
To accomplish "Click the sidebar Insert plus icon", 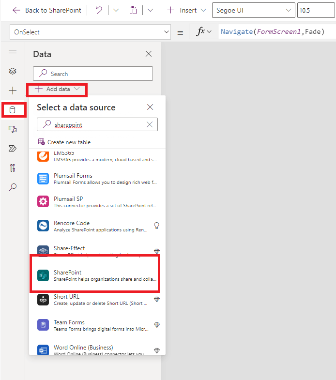I will point(13,91).
